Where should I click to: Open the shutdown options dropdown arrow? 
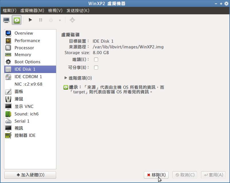point(60,20)
